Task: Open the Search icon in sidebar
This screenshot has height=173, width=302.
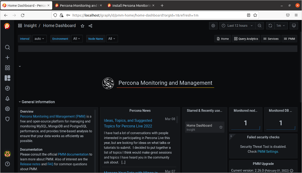Action: pos(7,47)
